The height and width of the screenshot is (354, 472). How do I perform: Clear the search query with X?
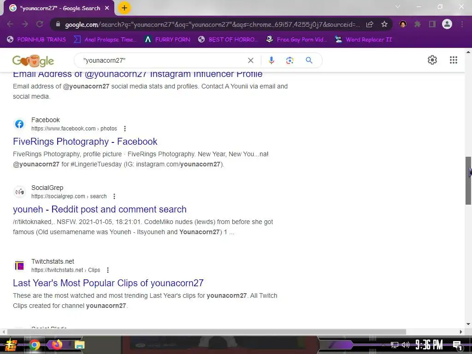pos(250,60)
